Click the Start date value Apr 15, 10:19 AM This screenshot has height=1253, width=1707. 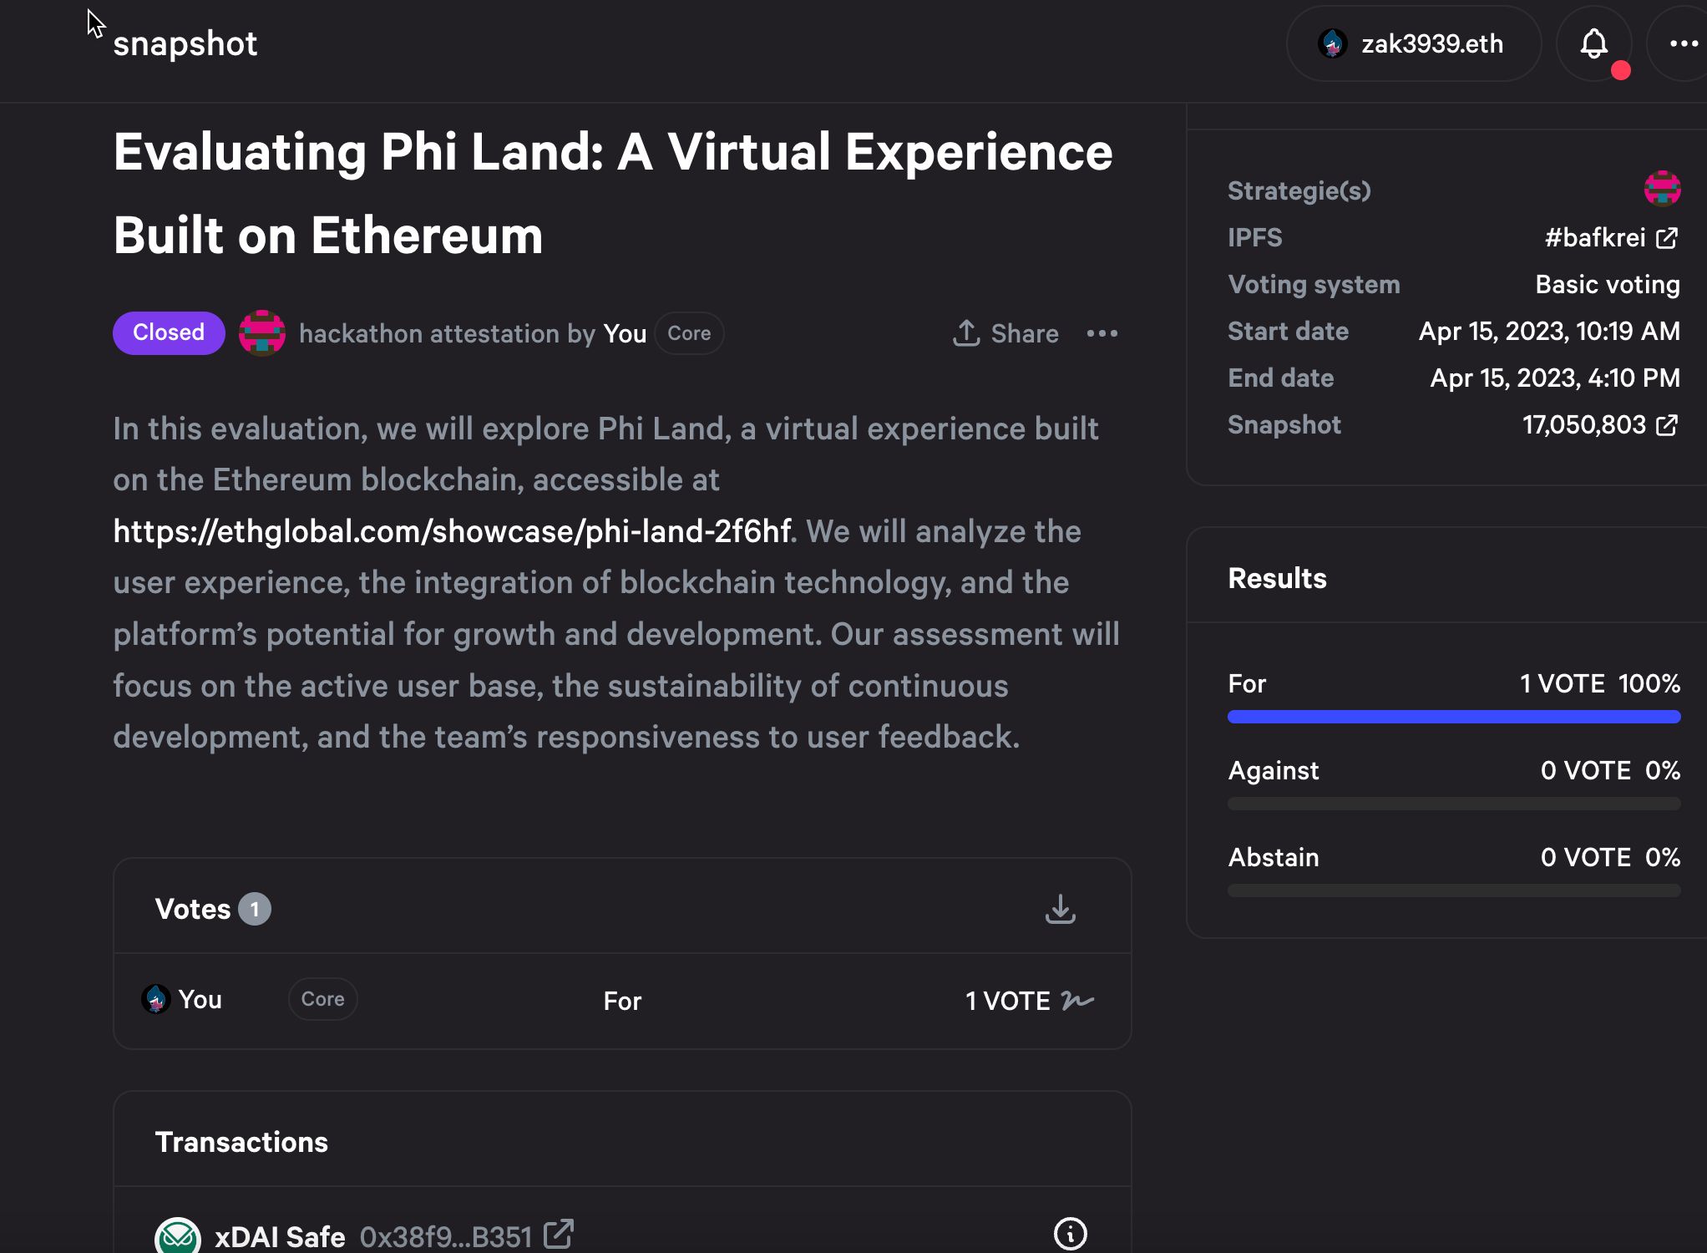pos(1549,331)
